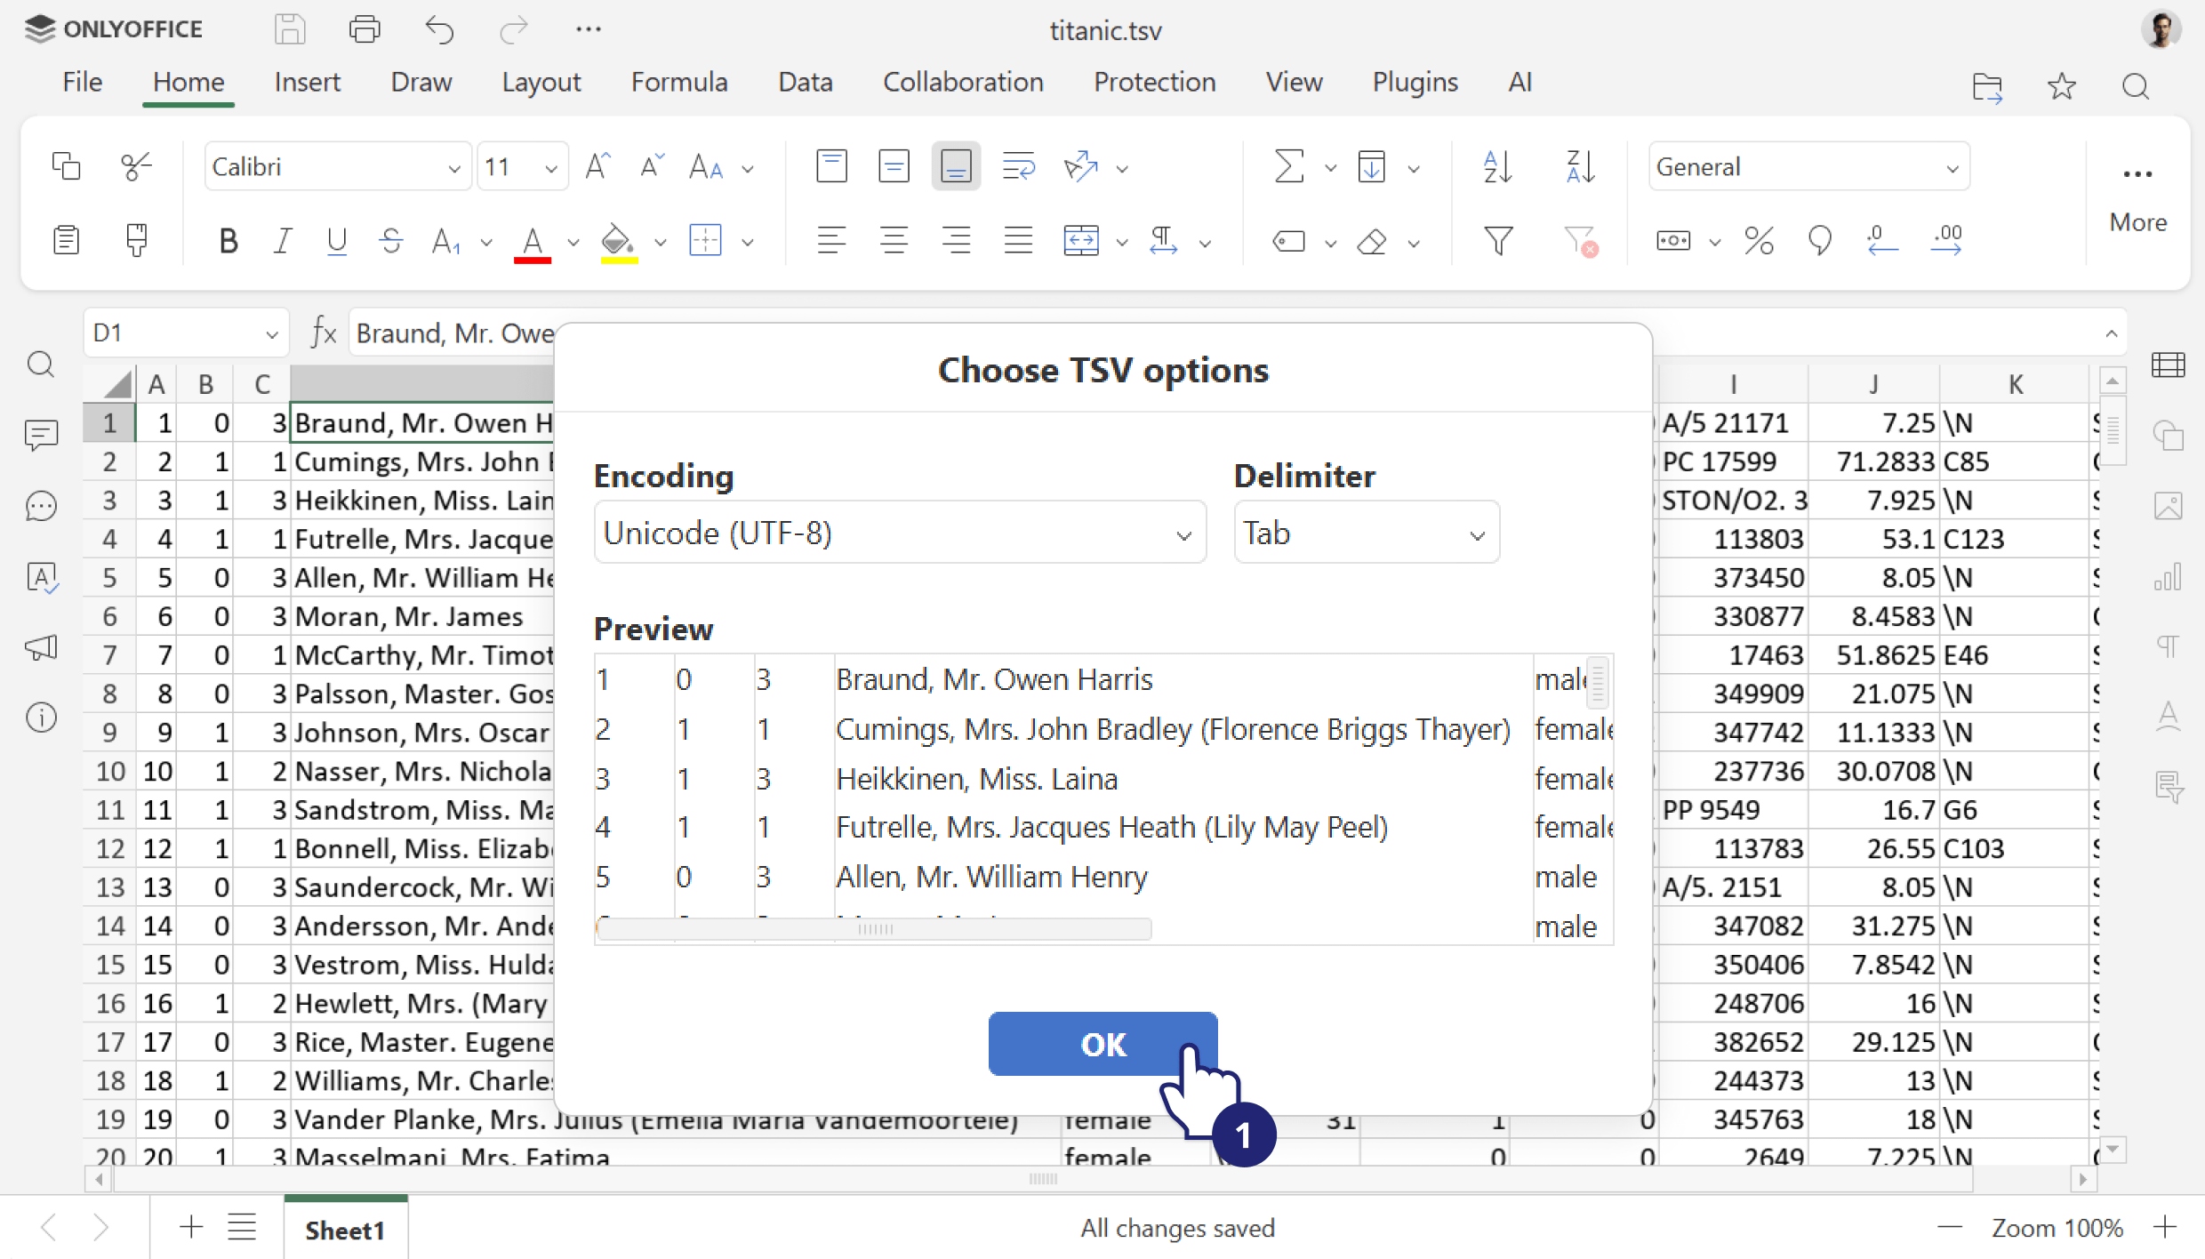Switch to the Data ribbon tab
Screen dimensions: 2205x1259
(805, 81)
